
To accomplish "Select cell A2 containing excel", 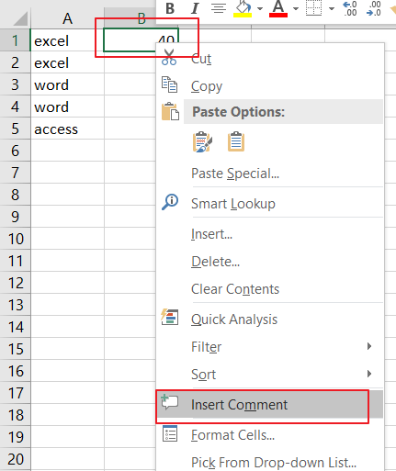I will coord(67,62).
